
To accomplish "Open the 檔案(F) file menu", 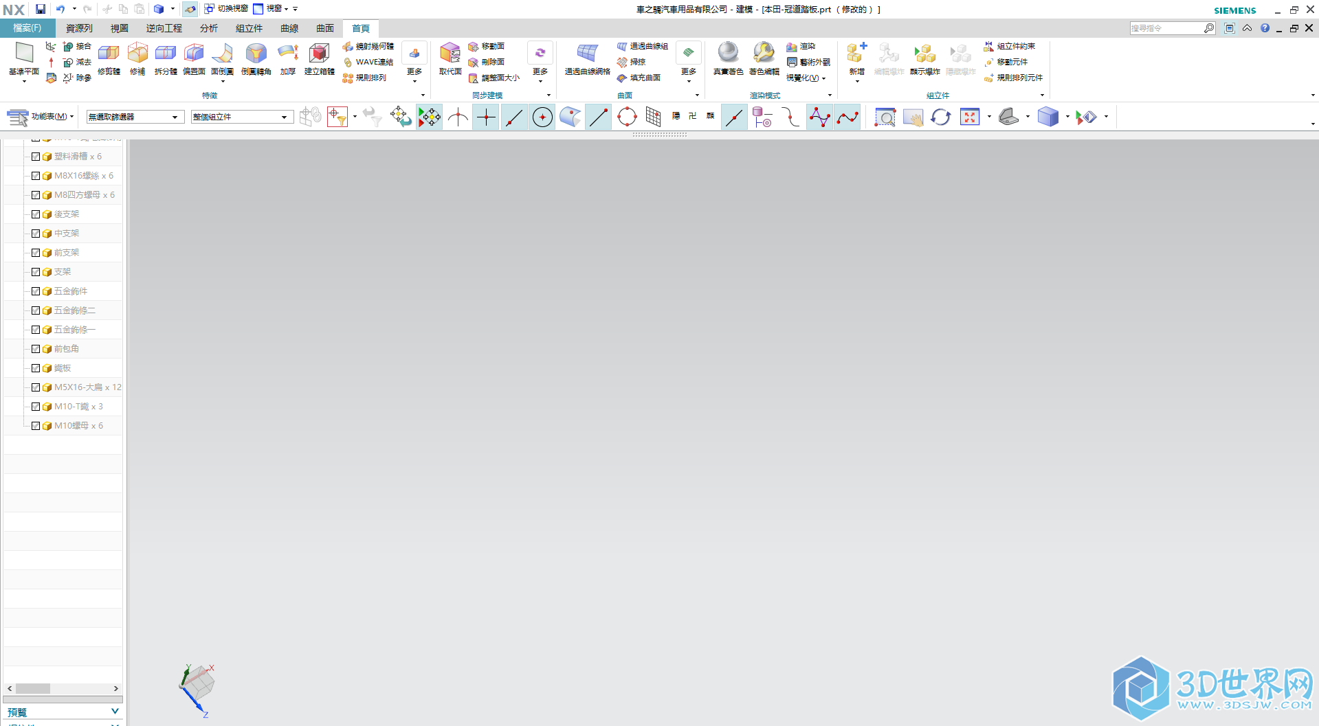I will 27,28.
